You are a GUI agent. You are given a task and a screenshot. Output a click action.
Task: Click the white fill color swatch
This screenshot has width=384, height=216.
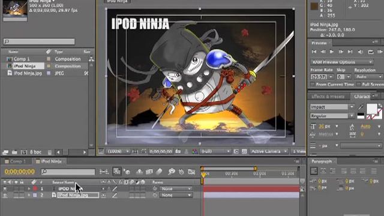[x=371, y=109]
